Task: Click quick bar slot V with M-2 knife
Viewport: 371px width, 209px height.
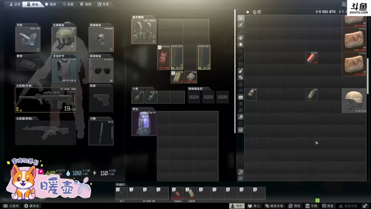Action: point(122,193)
